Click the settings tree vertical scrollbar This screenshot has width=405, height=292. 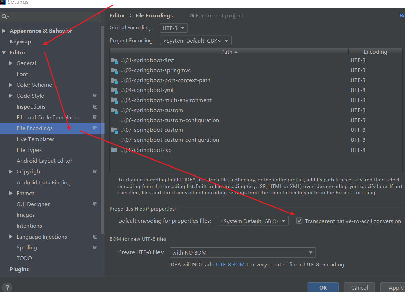[x=102, y=129]
